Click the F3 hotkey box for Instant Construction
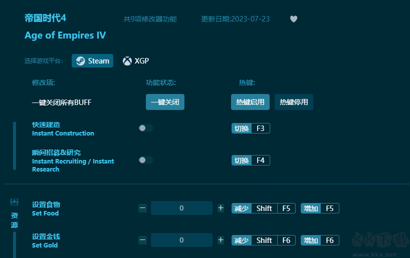410x258 pixels. [x=251, y=128]
